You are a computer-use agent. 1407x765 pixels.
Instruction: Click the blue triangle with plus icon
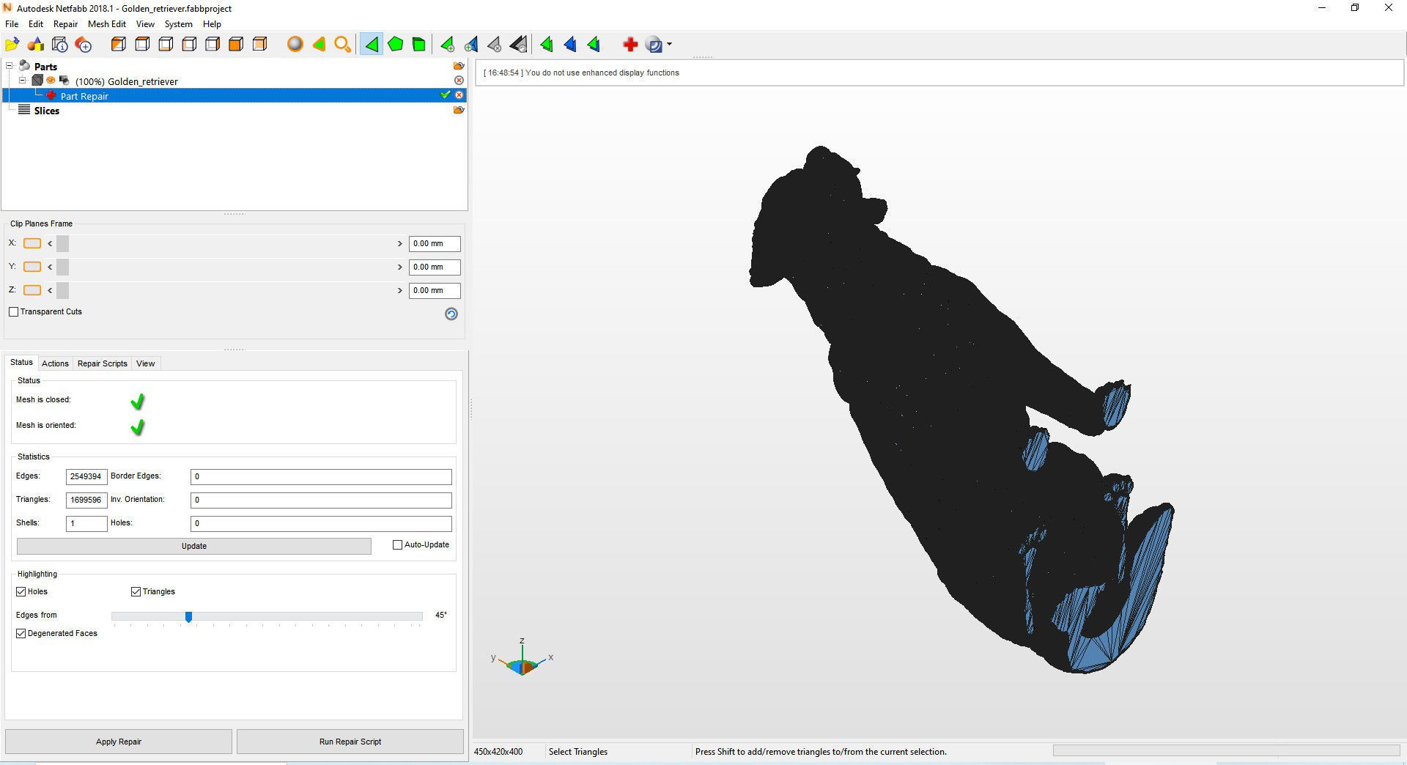tap(471, 45)
